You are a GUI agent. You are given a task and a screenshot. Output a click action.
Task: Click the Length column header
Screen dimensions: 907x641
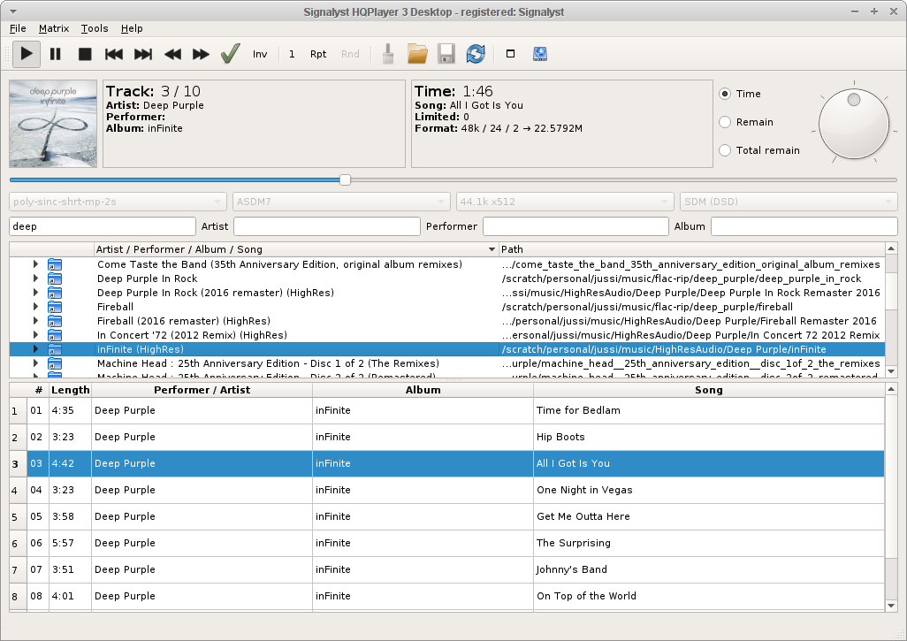pyautogui.click(x=70, y=390)
